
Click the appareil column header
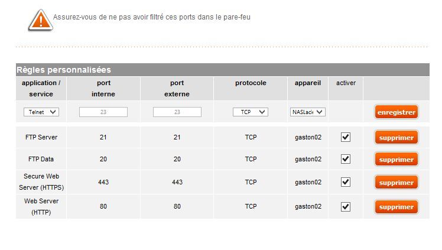click(308, 83)
